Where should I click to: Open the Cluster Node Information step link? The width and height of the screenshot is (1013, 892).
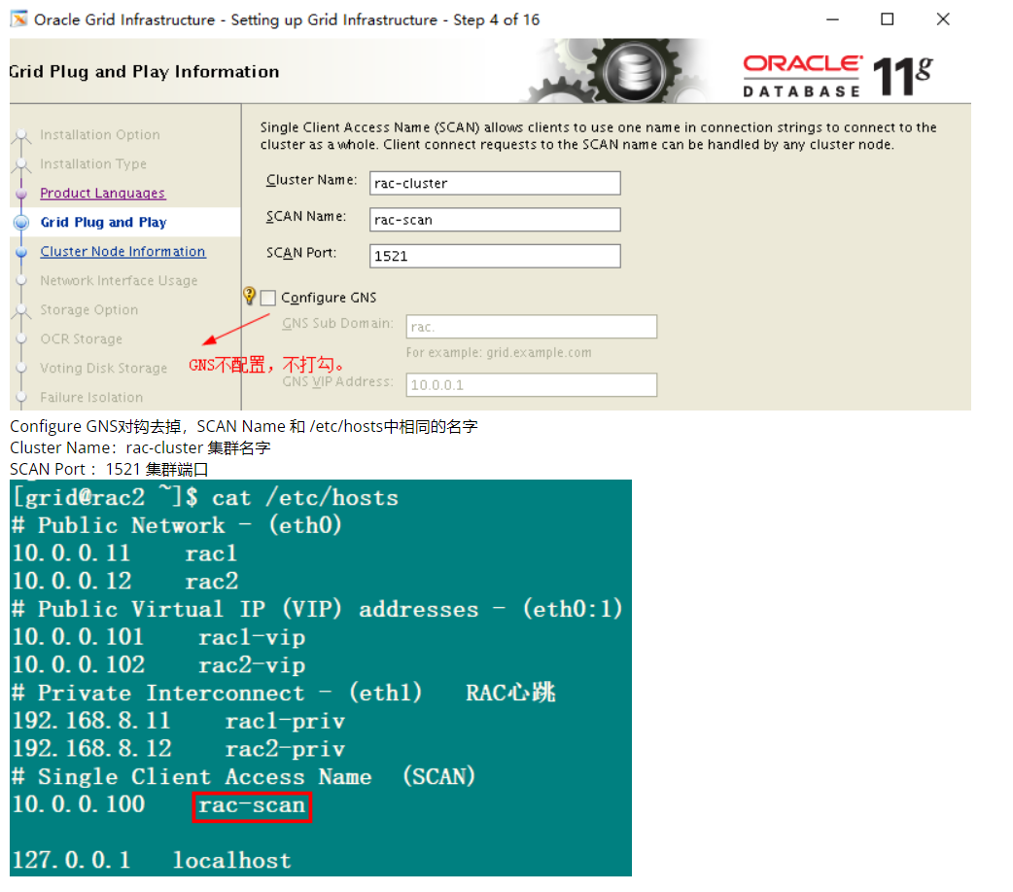click(x=122, y=251)
